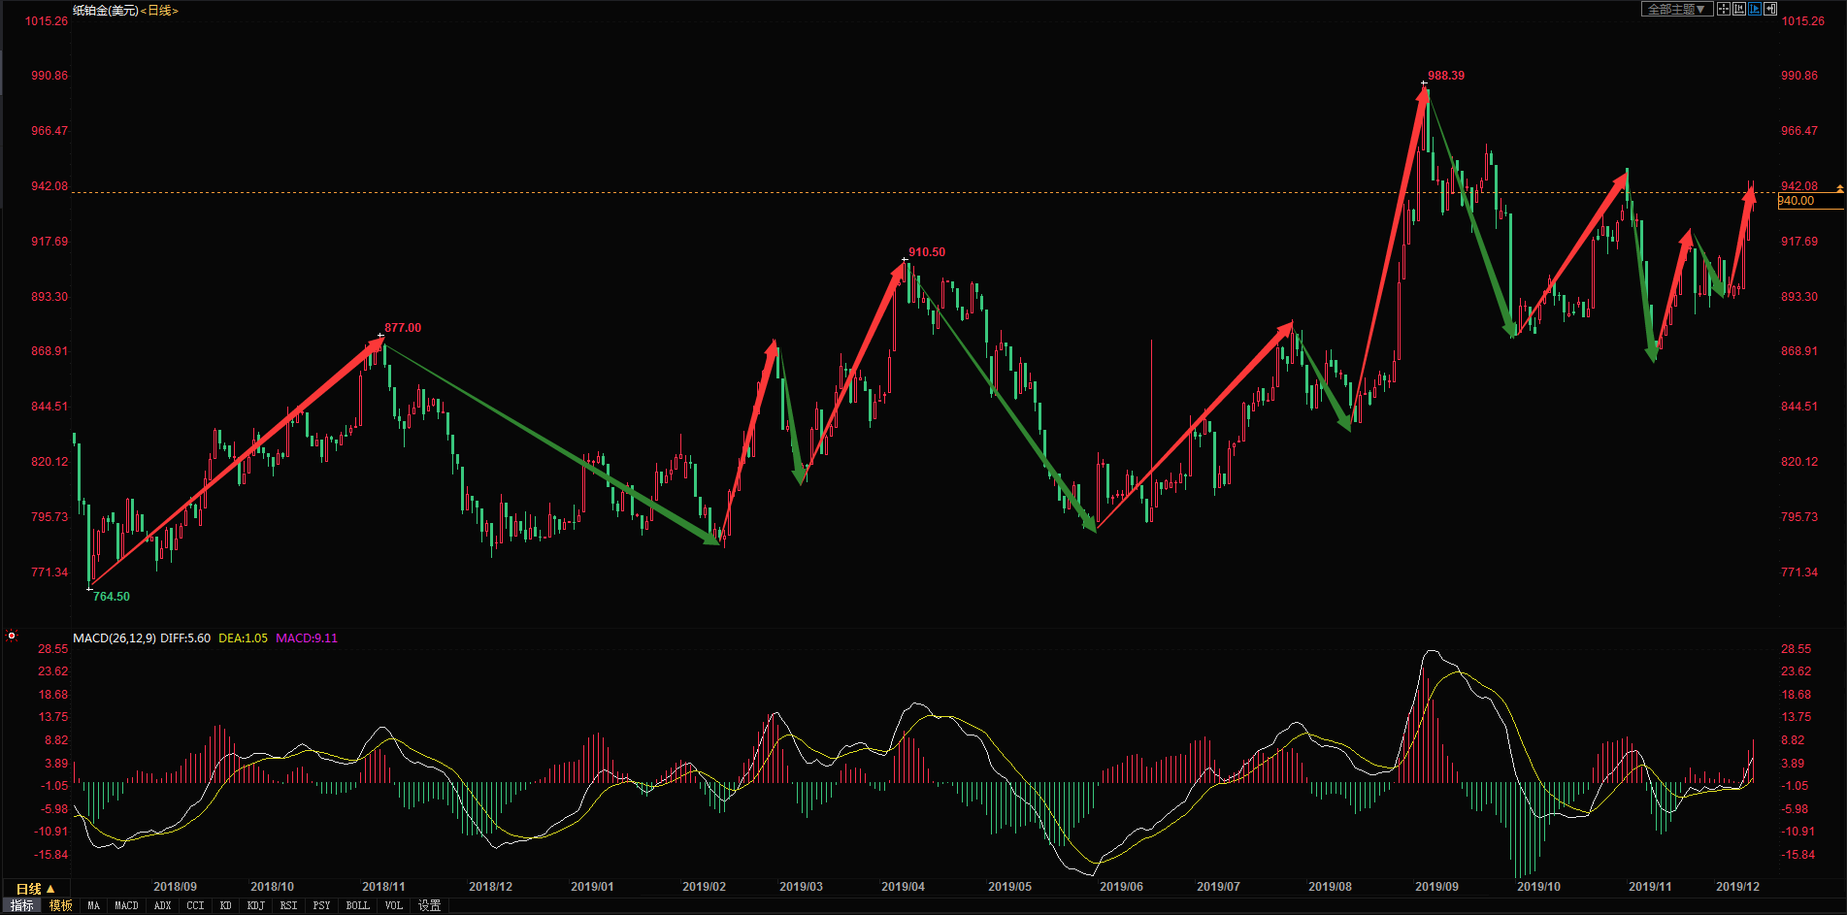
Task: Select the KD indicator
Action: 226,905
